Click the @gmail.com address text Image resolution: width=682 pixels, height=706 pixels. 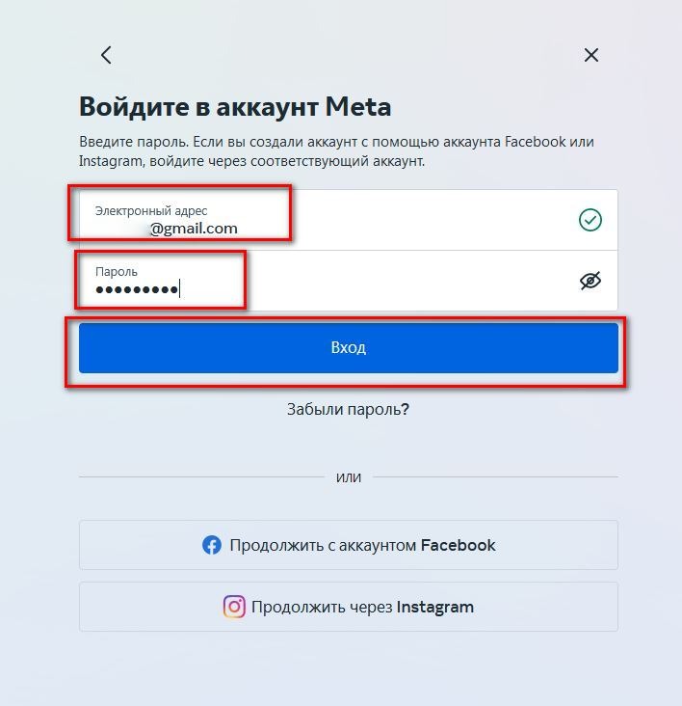point(194,229)
